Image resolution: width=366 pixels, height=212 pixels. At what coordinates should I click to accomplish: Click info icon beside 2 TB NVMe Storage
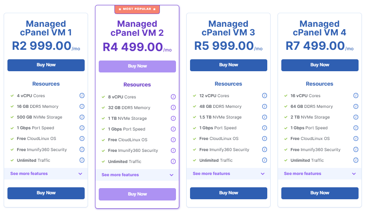click(x=356, y=117)
